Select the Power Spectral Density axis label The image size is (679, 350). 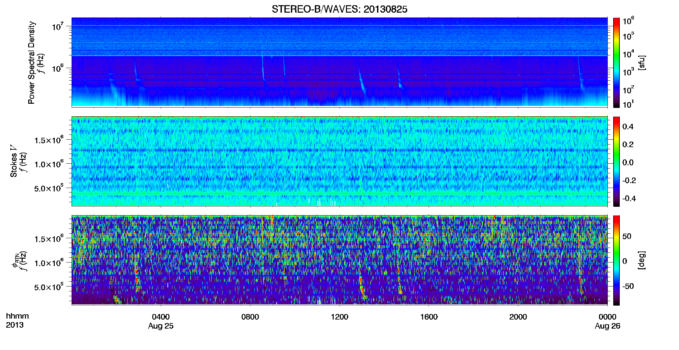[x=31, y=63]
